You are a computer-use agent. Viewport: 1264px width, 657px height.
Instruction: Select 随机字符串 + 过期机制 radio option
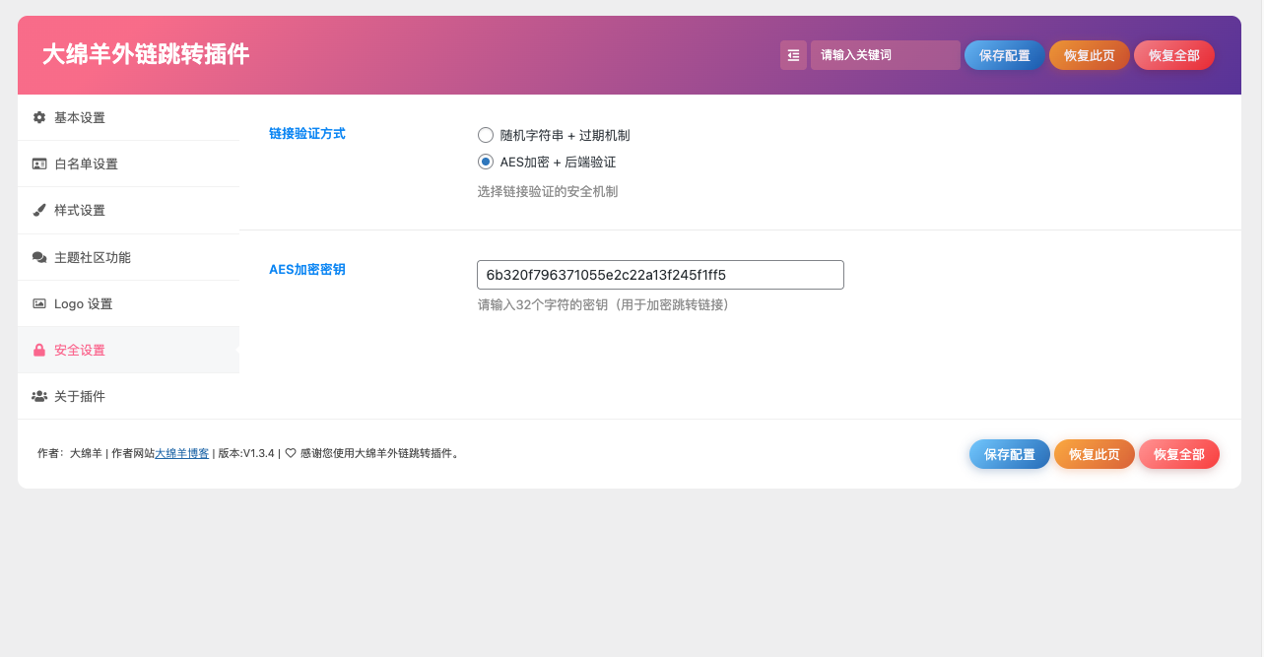[x=486, y=135]
